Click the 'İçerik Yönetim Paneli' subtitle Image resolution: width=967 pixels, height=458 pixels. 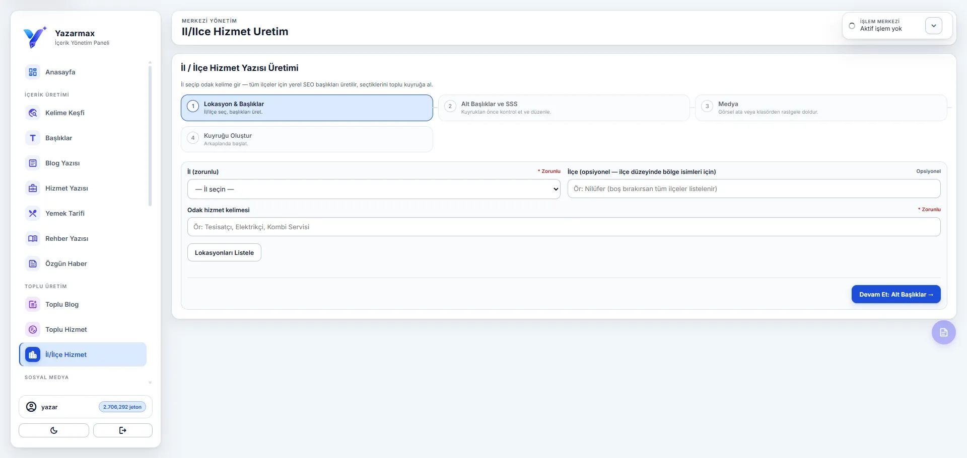pos(82,43)
